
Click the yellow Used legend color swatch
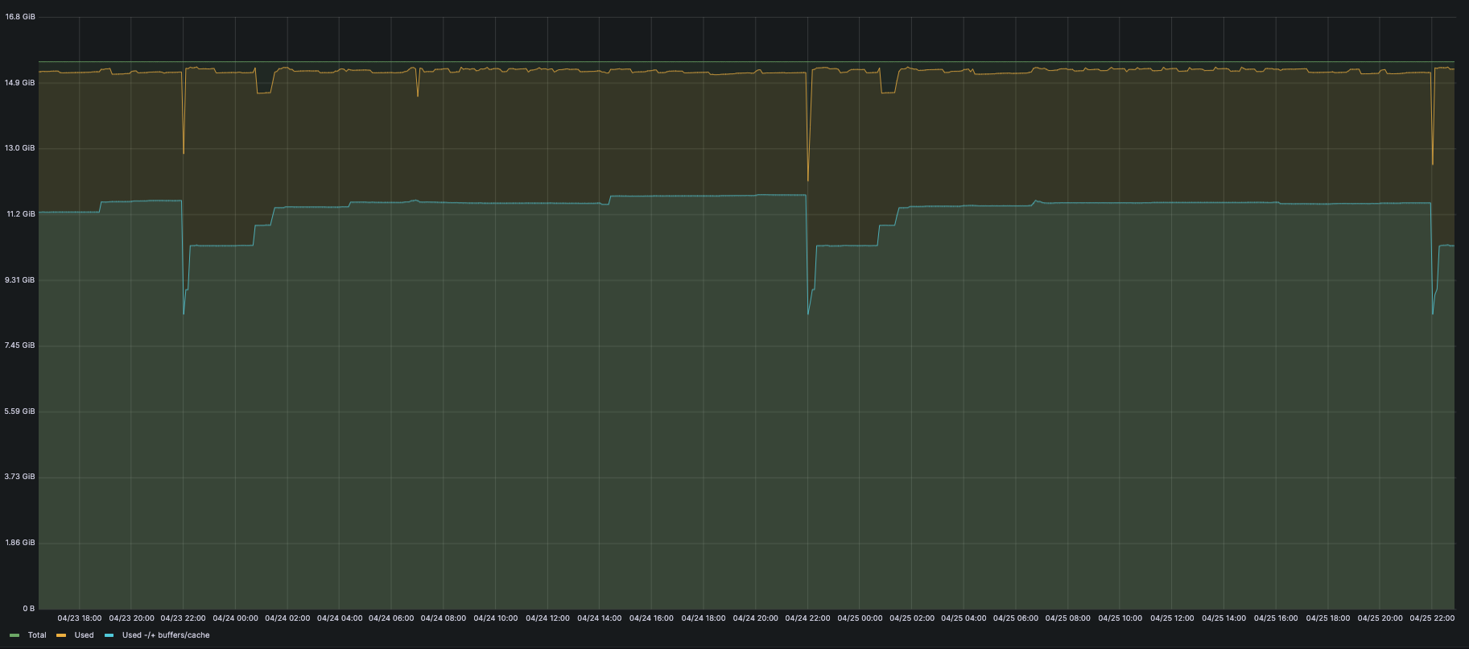click(x=61, y=635)
